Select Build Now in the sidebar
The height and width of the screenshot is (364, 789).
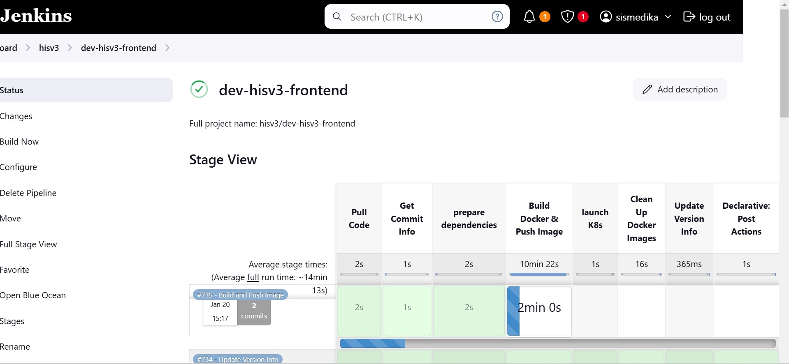coord(19,142)
